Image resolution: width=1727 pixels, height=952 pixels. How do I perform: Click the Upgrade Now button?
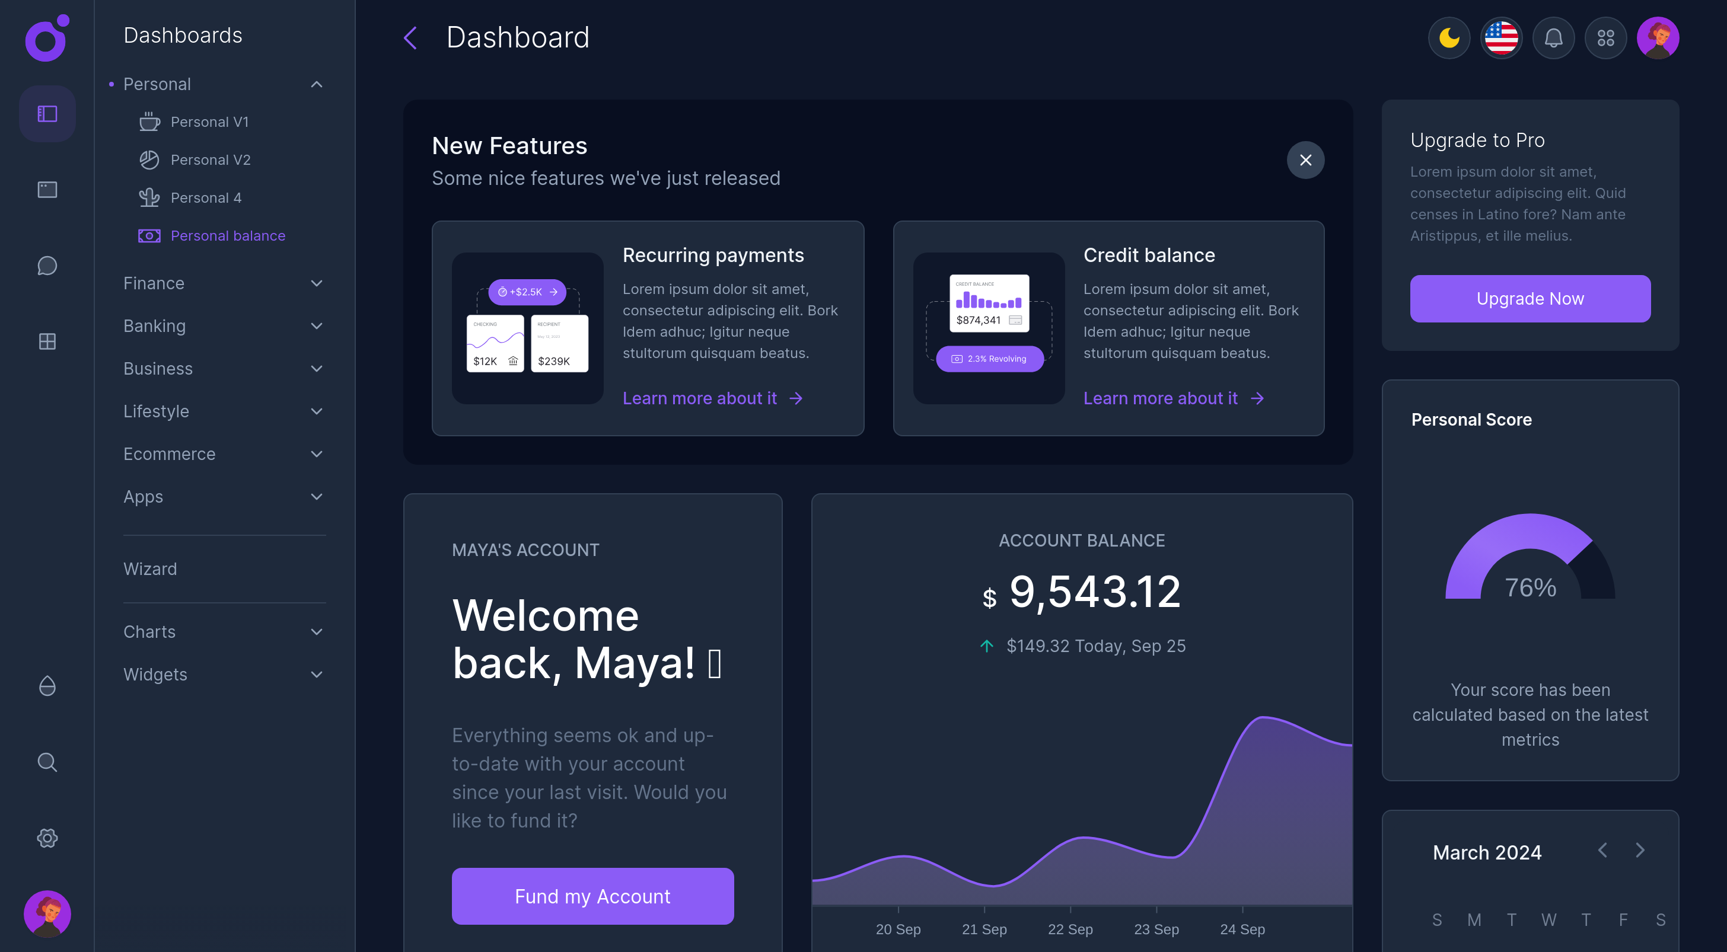tap(1530, 299)
